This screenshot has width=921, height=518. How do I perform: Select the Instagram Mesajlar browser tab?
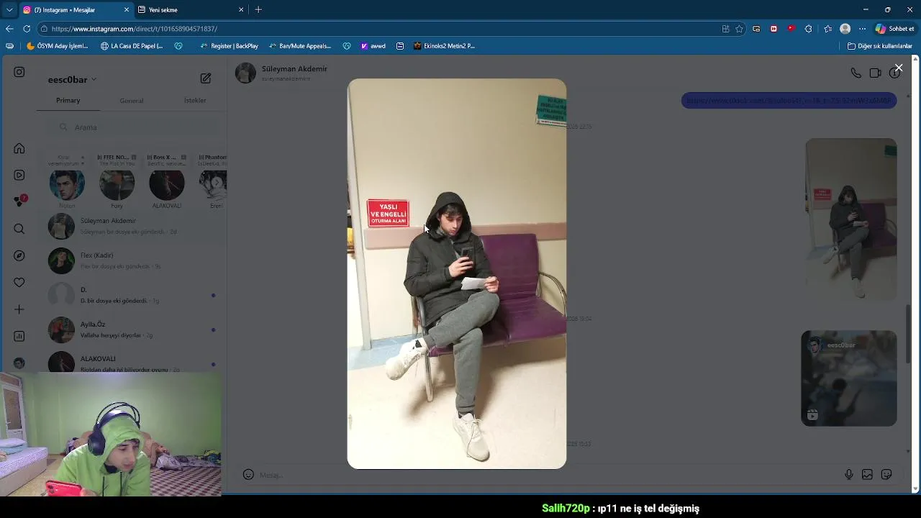76,10
